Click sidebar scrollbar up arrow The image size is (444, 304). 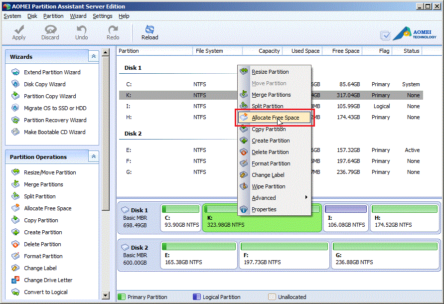pos(106,52)
